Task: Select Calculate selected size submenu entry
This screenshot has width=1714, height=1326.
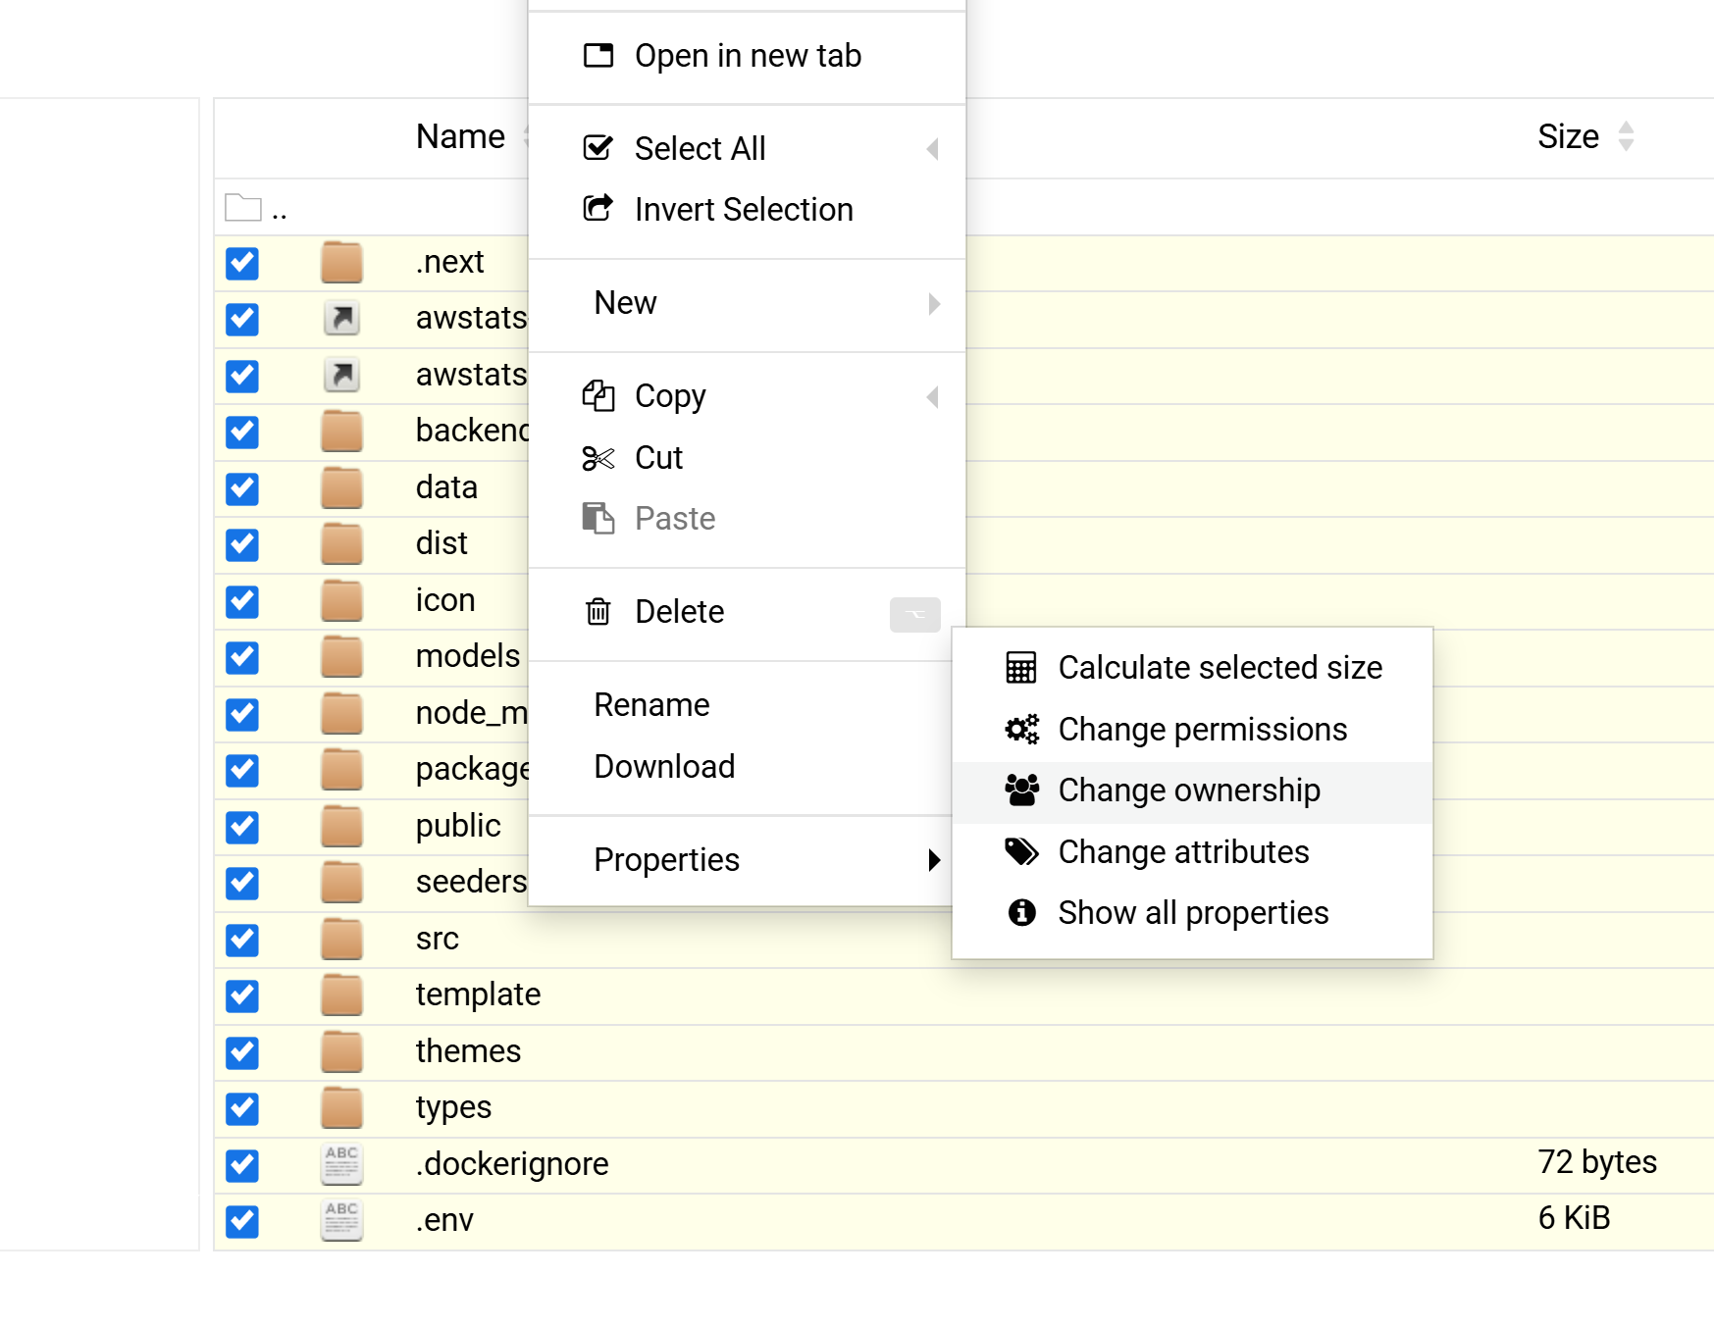Action: (x=1192, y=668)
